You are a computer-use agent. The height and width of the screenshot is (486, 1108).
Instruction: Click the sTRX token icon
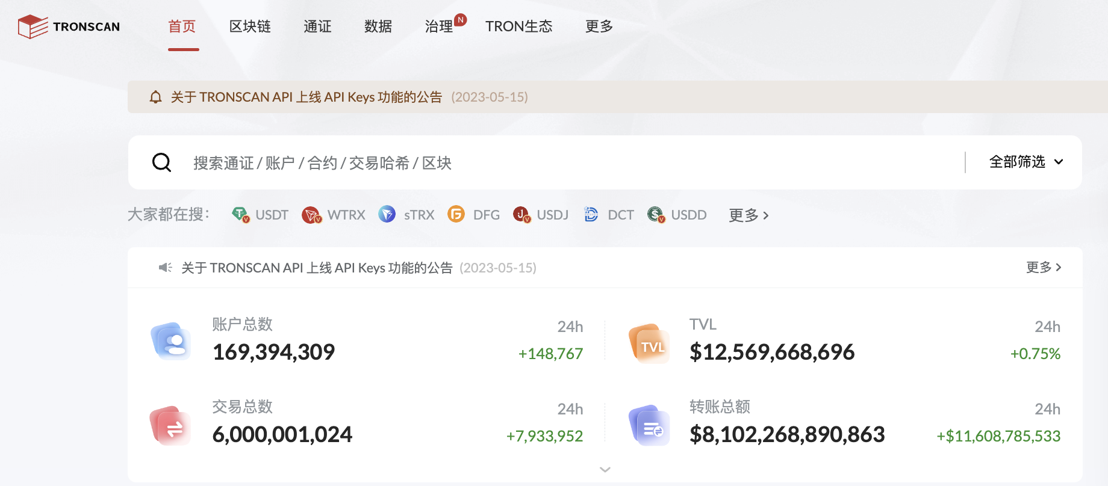[387, 214]
